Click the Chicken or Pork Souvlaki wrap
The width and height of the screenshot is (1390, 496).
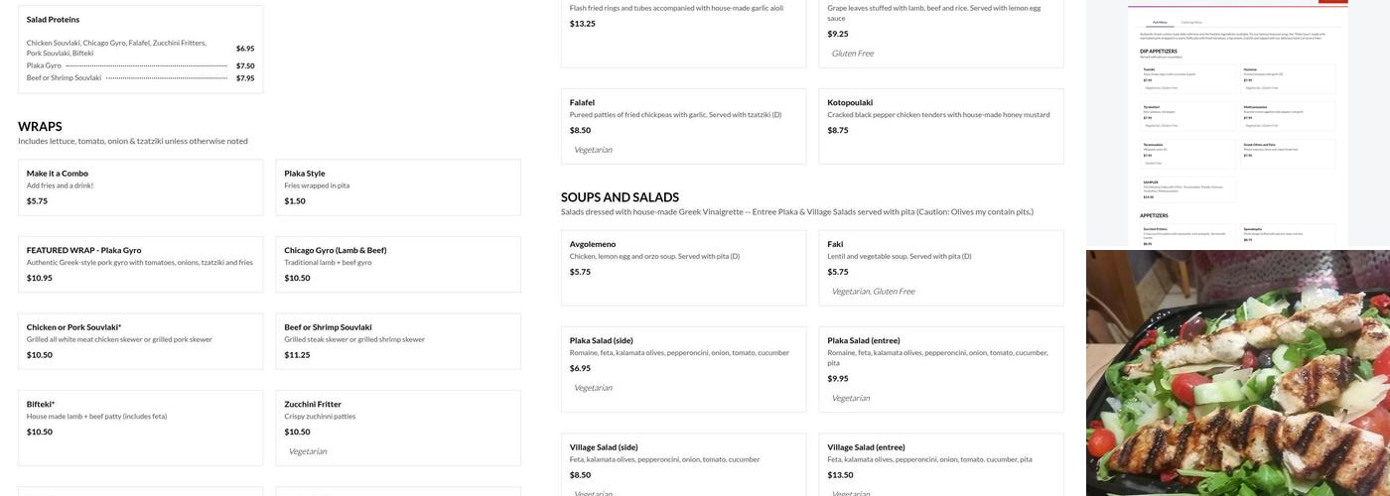click(x=140, y=340)
